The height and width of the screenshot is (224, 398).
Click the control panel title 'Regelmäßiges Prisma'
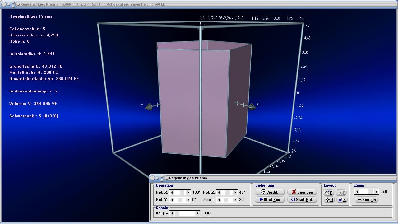[188, 178]
